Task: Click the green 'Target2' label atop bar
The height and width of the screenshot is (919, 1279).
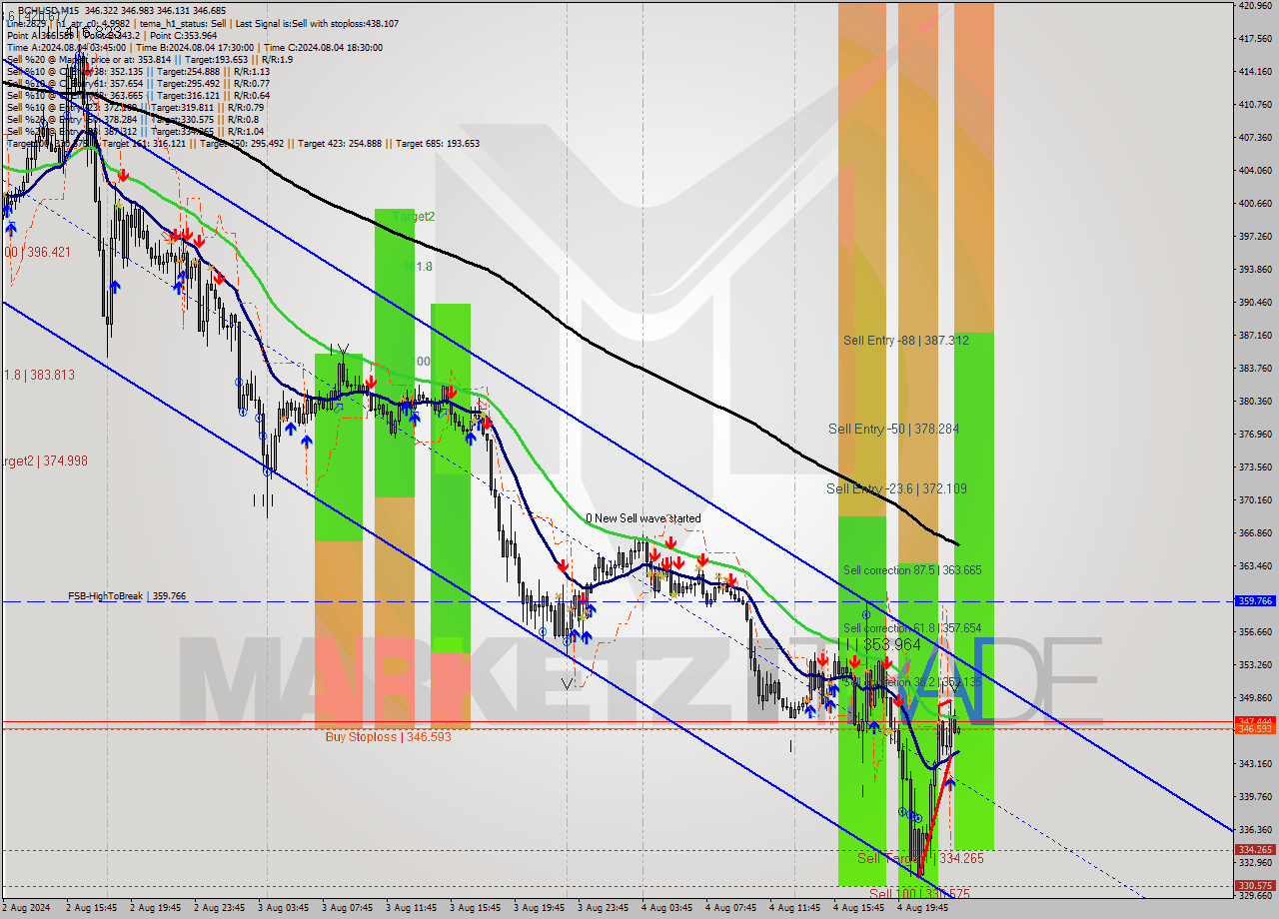Action: [414, 217]
